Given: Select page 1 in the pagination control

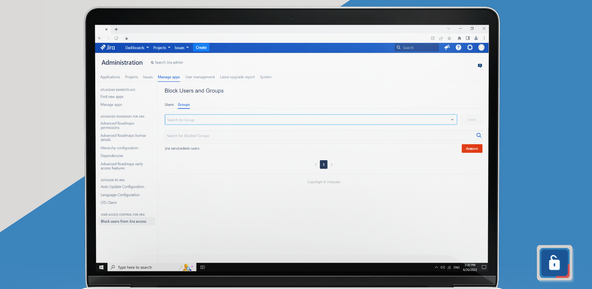Looking at the screenshot, I should 323,164.
